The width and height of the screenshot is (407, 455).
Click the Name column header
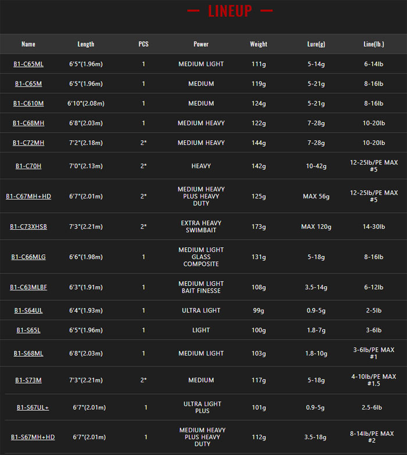pyautogui.click(x=28, y=44)
